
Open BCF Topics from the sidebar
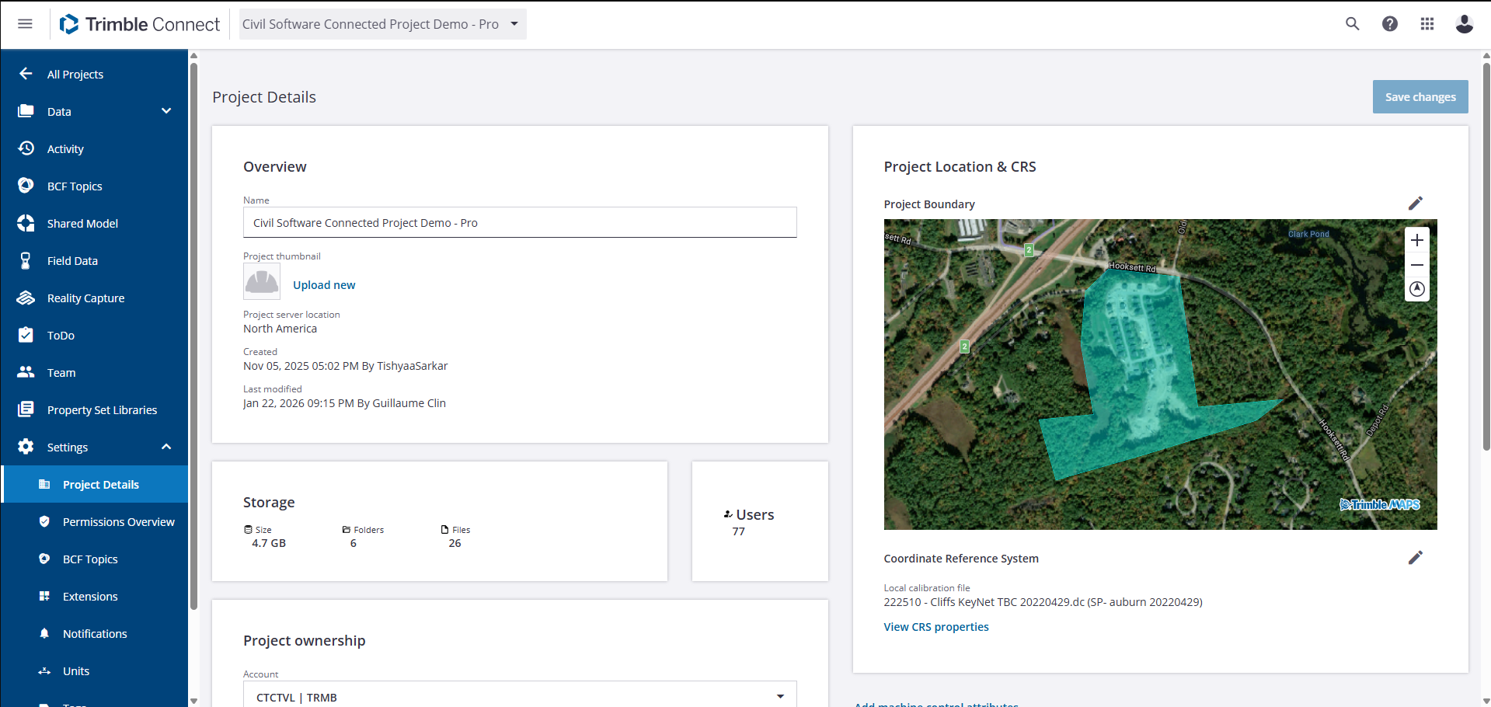pyautogui.click(x=74, y=186)
